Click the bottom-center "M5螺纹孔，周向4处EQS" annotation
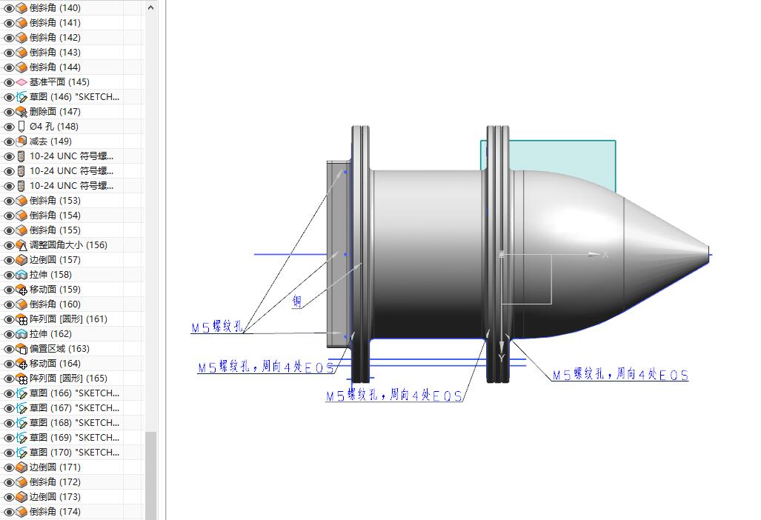This screenshot has height=520, width=761. [393, 396]
